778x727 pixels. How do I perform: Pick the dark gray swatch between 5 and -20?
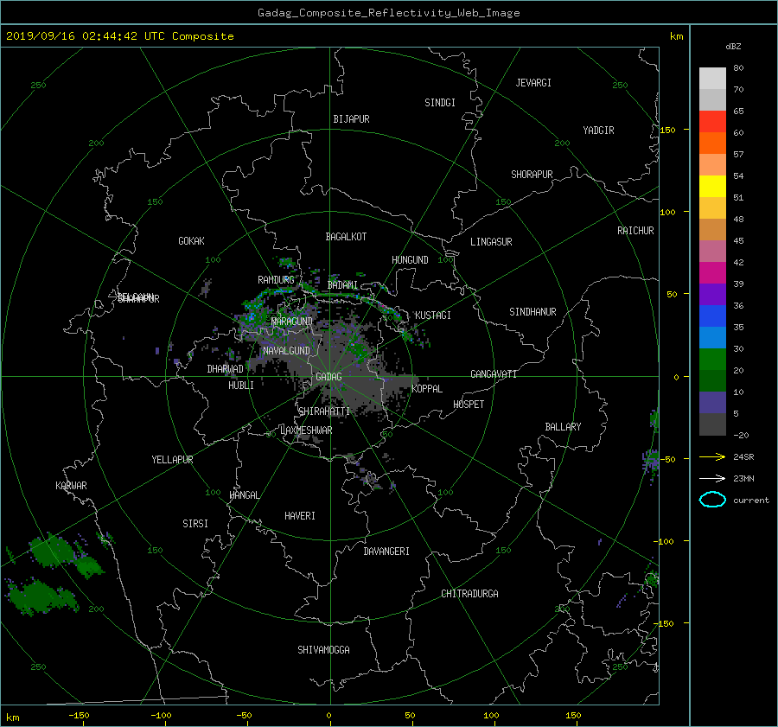tap(712, 424)
